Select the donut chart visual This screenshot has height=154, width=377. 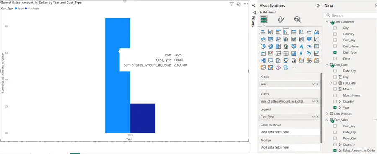click(x=271, y=46)
